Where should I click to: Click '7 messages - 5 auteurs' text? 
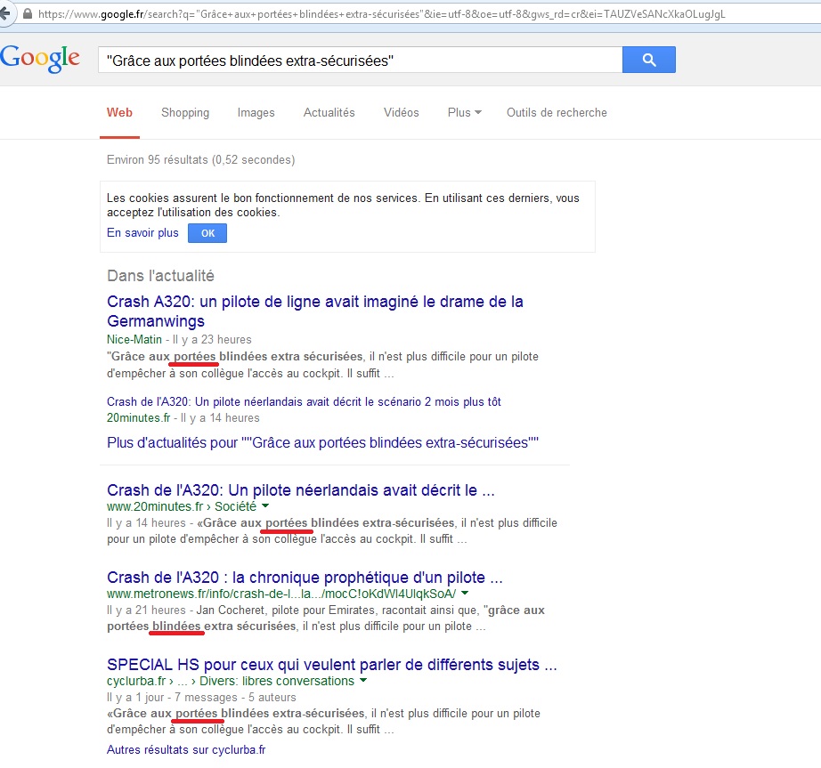[235, 698]
